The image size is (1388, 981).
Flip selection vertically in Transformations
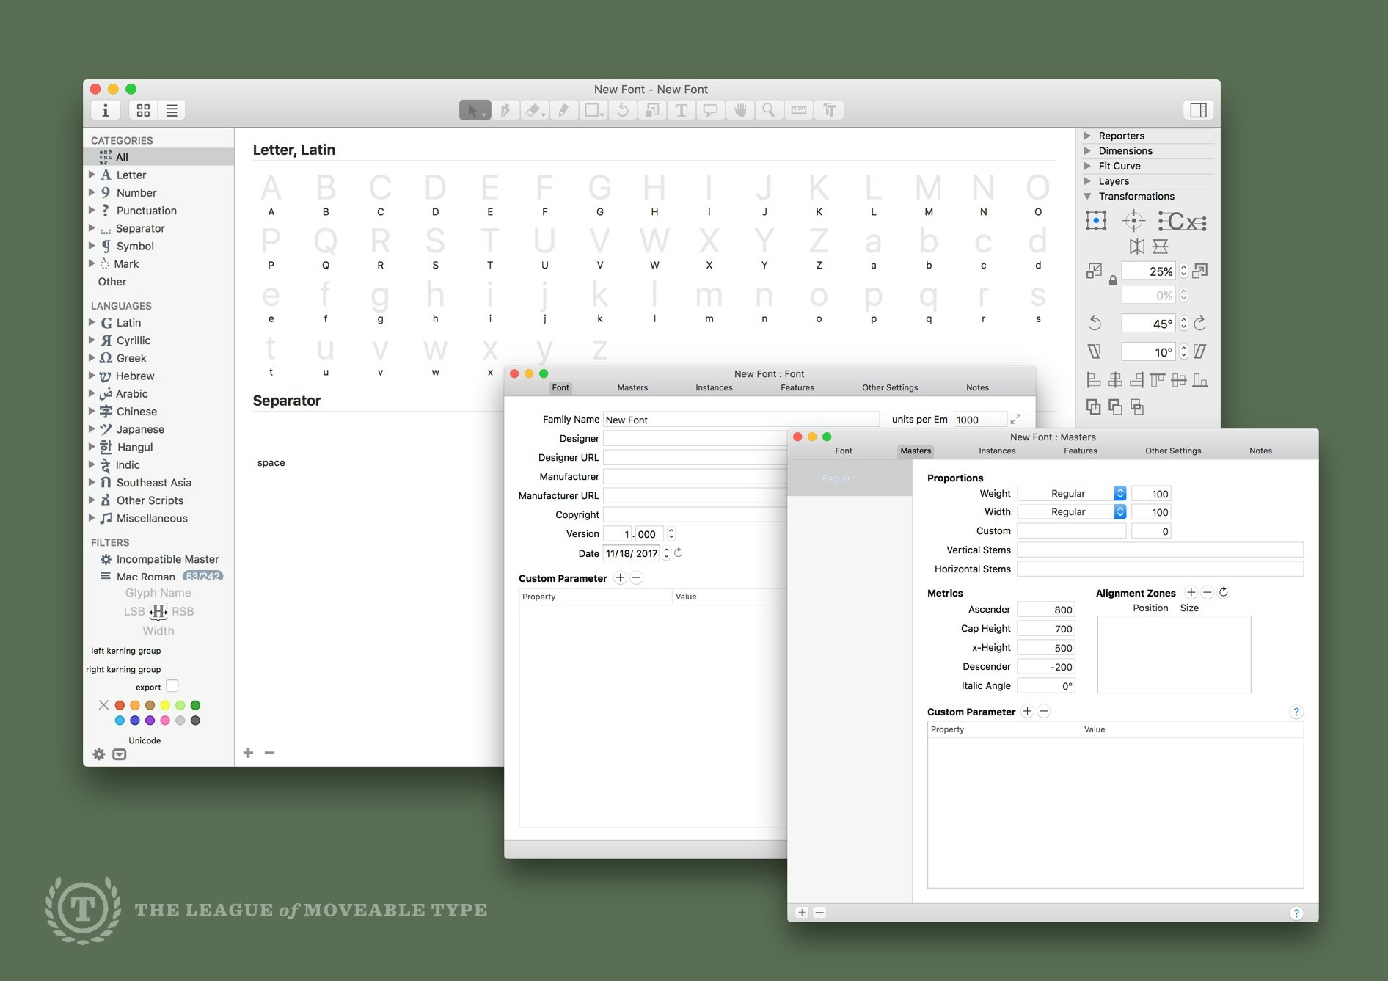point(1161,246)
